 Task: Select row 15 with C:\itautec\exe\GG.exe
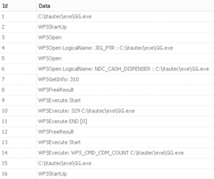pyautogui.click(x=107, y=163)
